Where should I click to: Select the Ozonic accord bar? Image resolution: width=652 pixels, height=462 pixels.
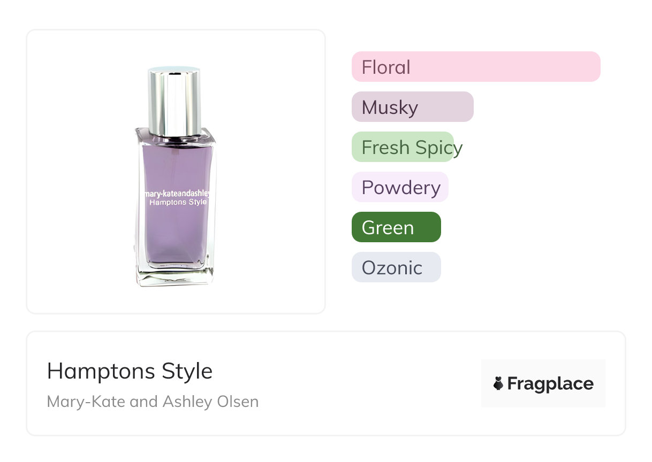(x=396, y=267)
